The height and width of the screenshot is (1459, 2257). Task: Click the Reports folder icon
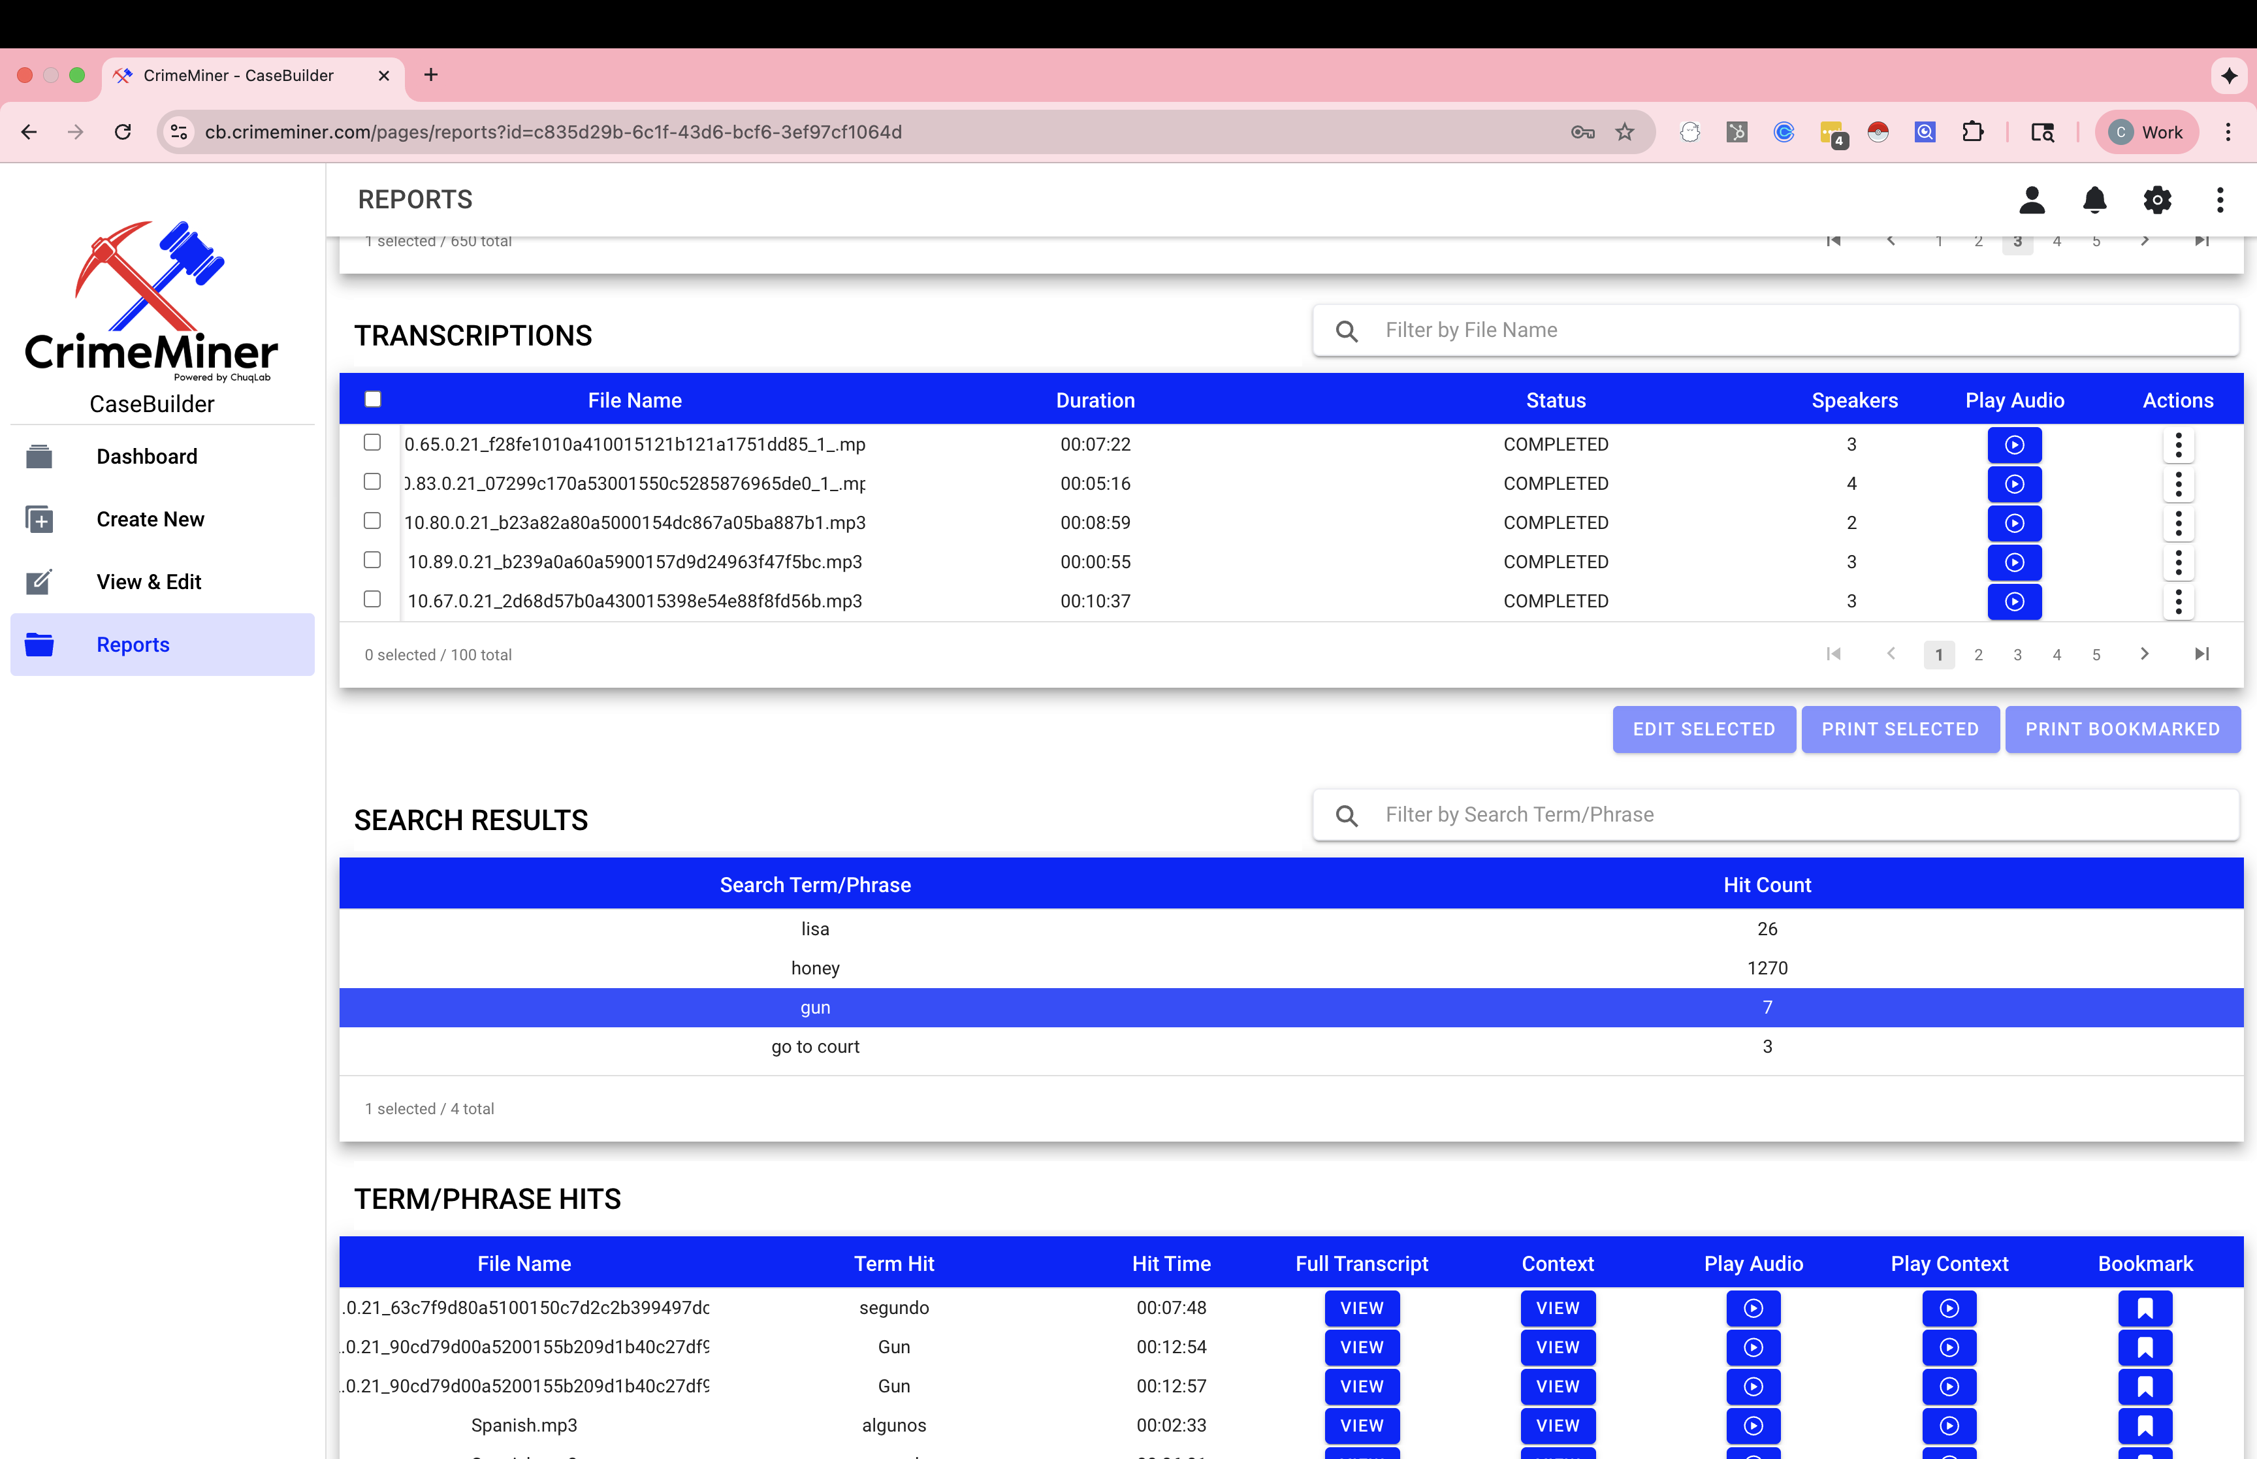click(x=40, y=644)
